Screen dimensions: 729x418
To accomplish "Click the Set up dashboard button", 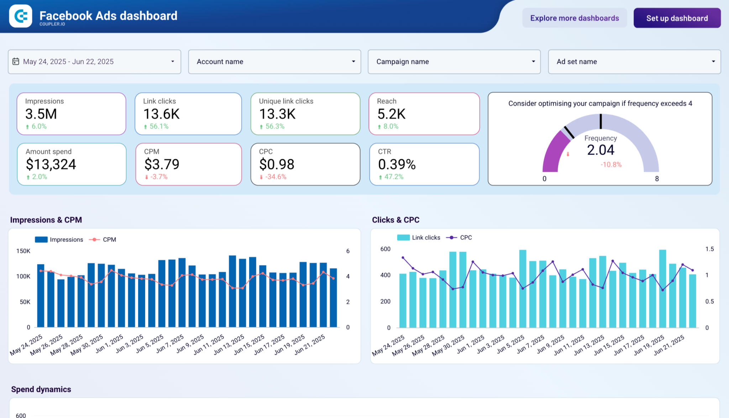I will [x=677, y=18].
